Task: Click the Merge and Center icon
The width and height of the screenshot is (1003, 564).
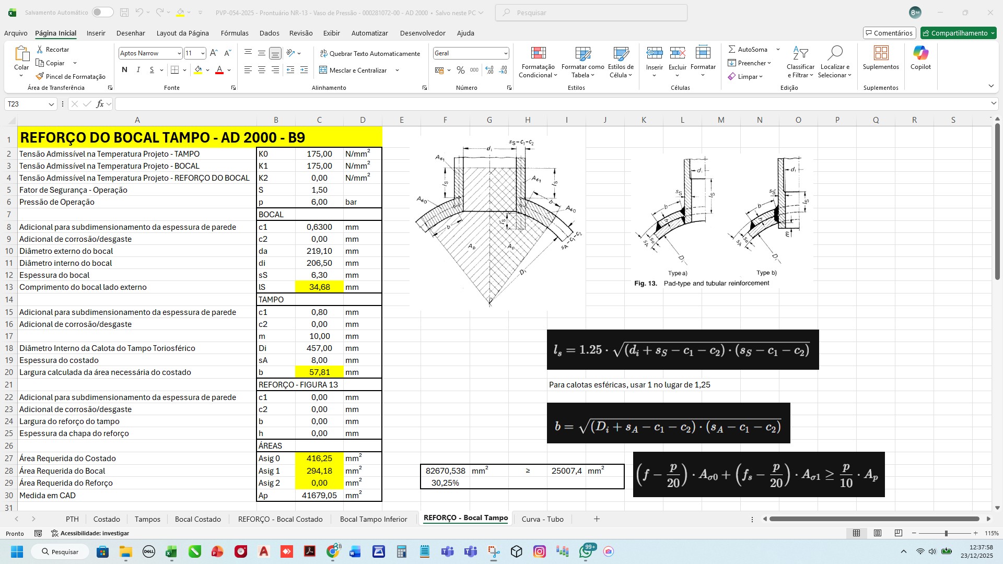Action: pos(323,70)
